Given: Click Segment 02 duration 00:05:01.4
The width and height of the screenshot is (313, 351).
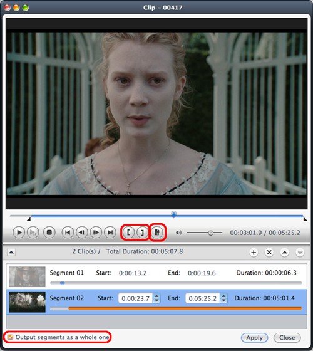Looking at the screenshot, I should 279,298.
